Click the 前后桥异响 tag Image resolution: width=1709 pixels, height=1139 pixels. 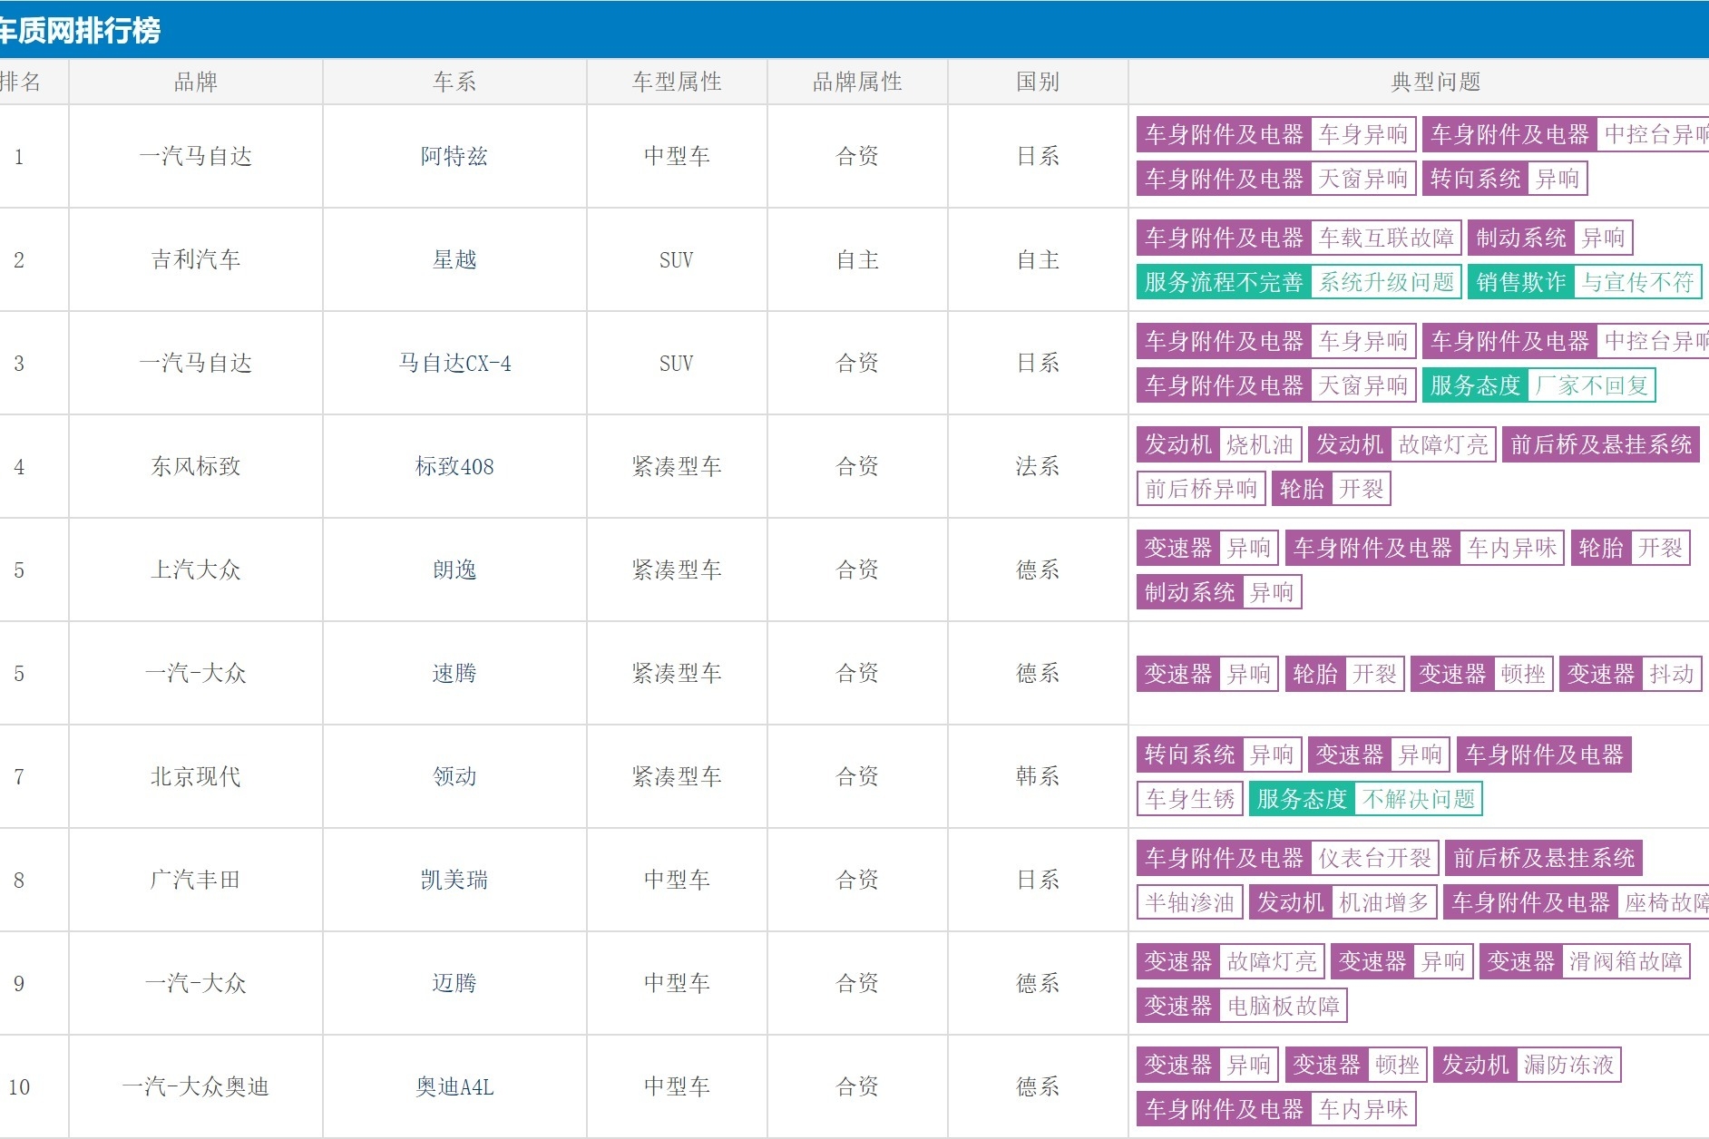point(1201,489)
